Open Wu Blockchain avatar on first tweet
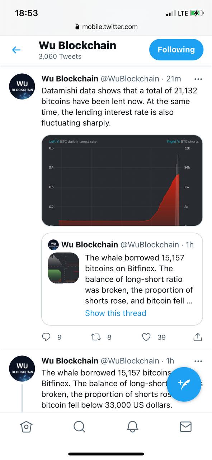The image size is (212, 460). pos(22,87)
